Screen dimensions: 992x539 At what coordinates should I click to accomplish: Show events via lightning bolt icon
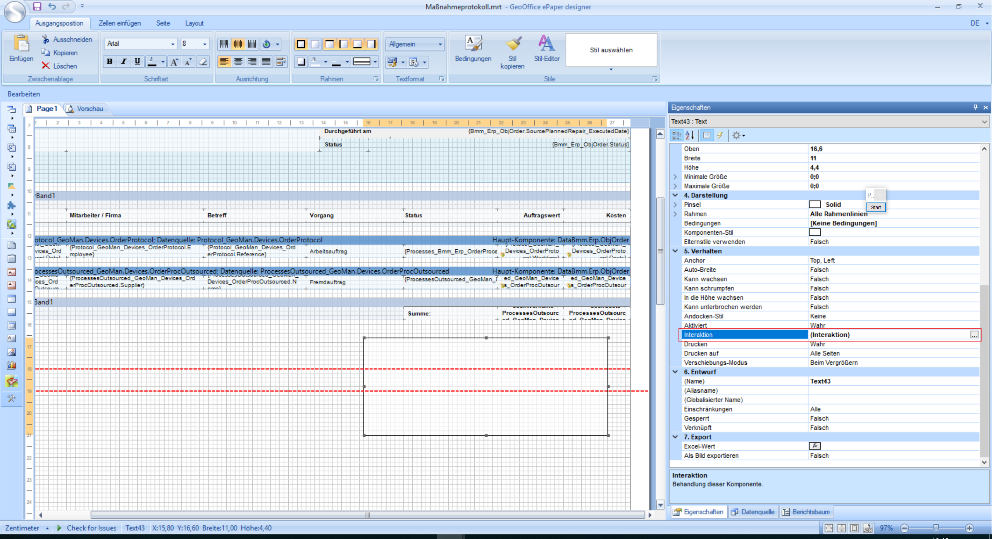coord(720,136)
